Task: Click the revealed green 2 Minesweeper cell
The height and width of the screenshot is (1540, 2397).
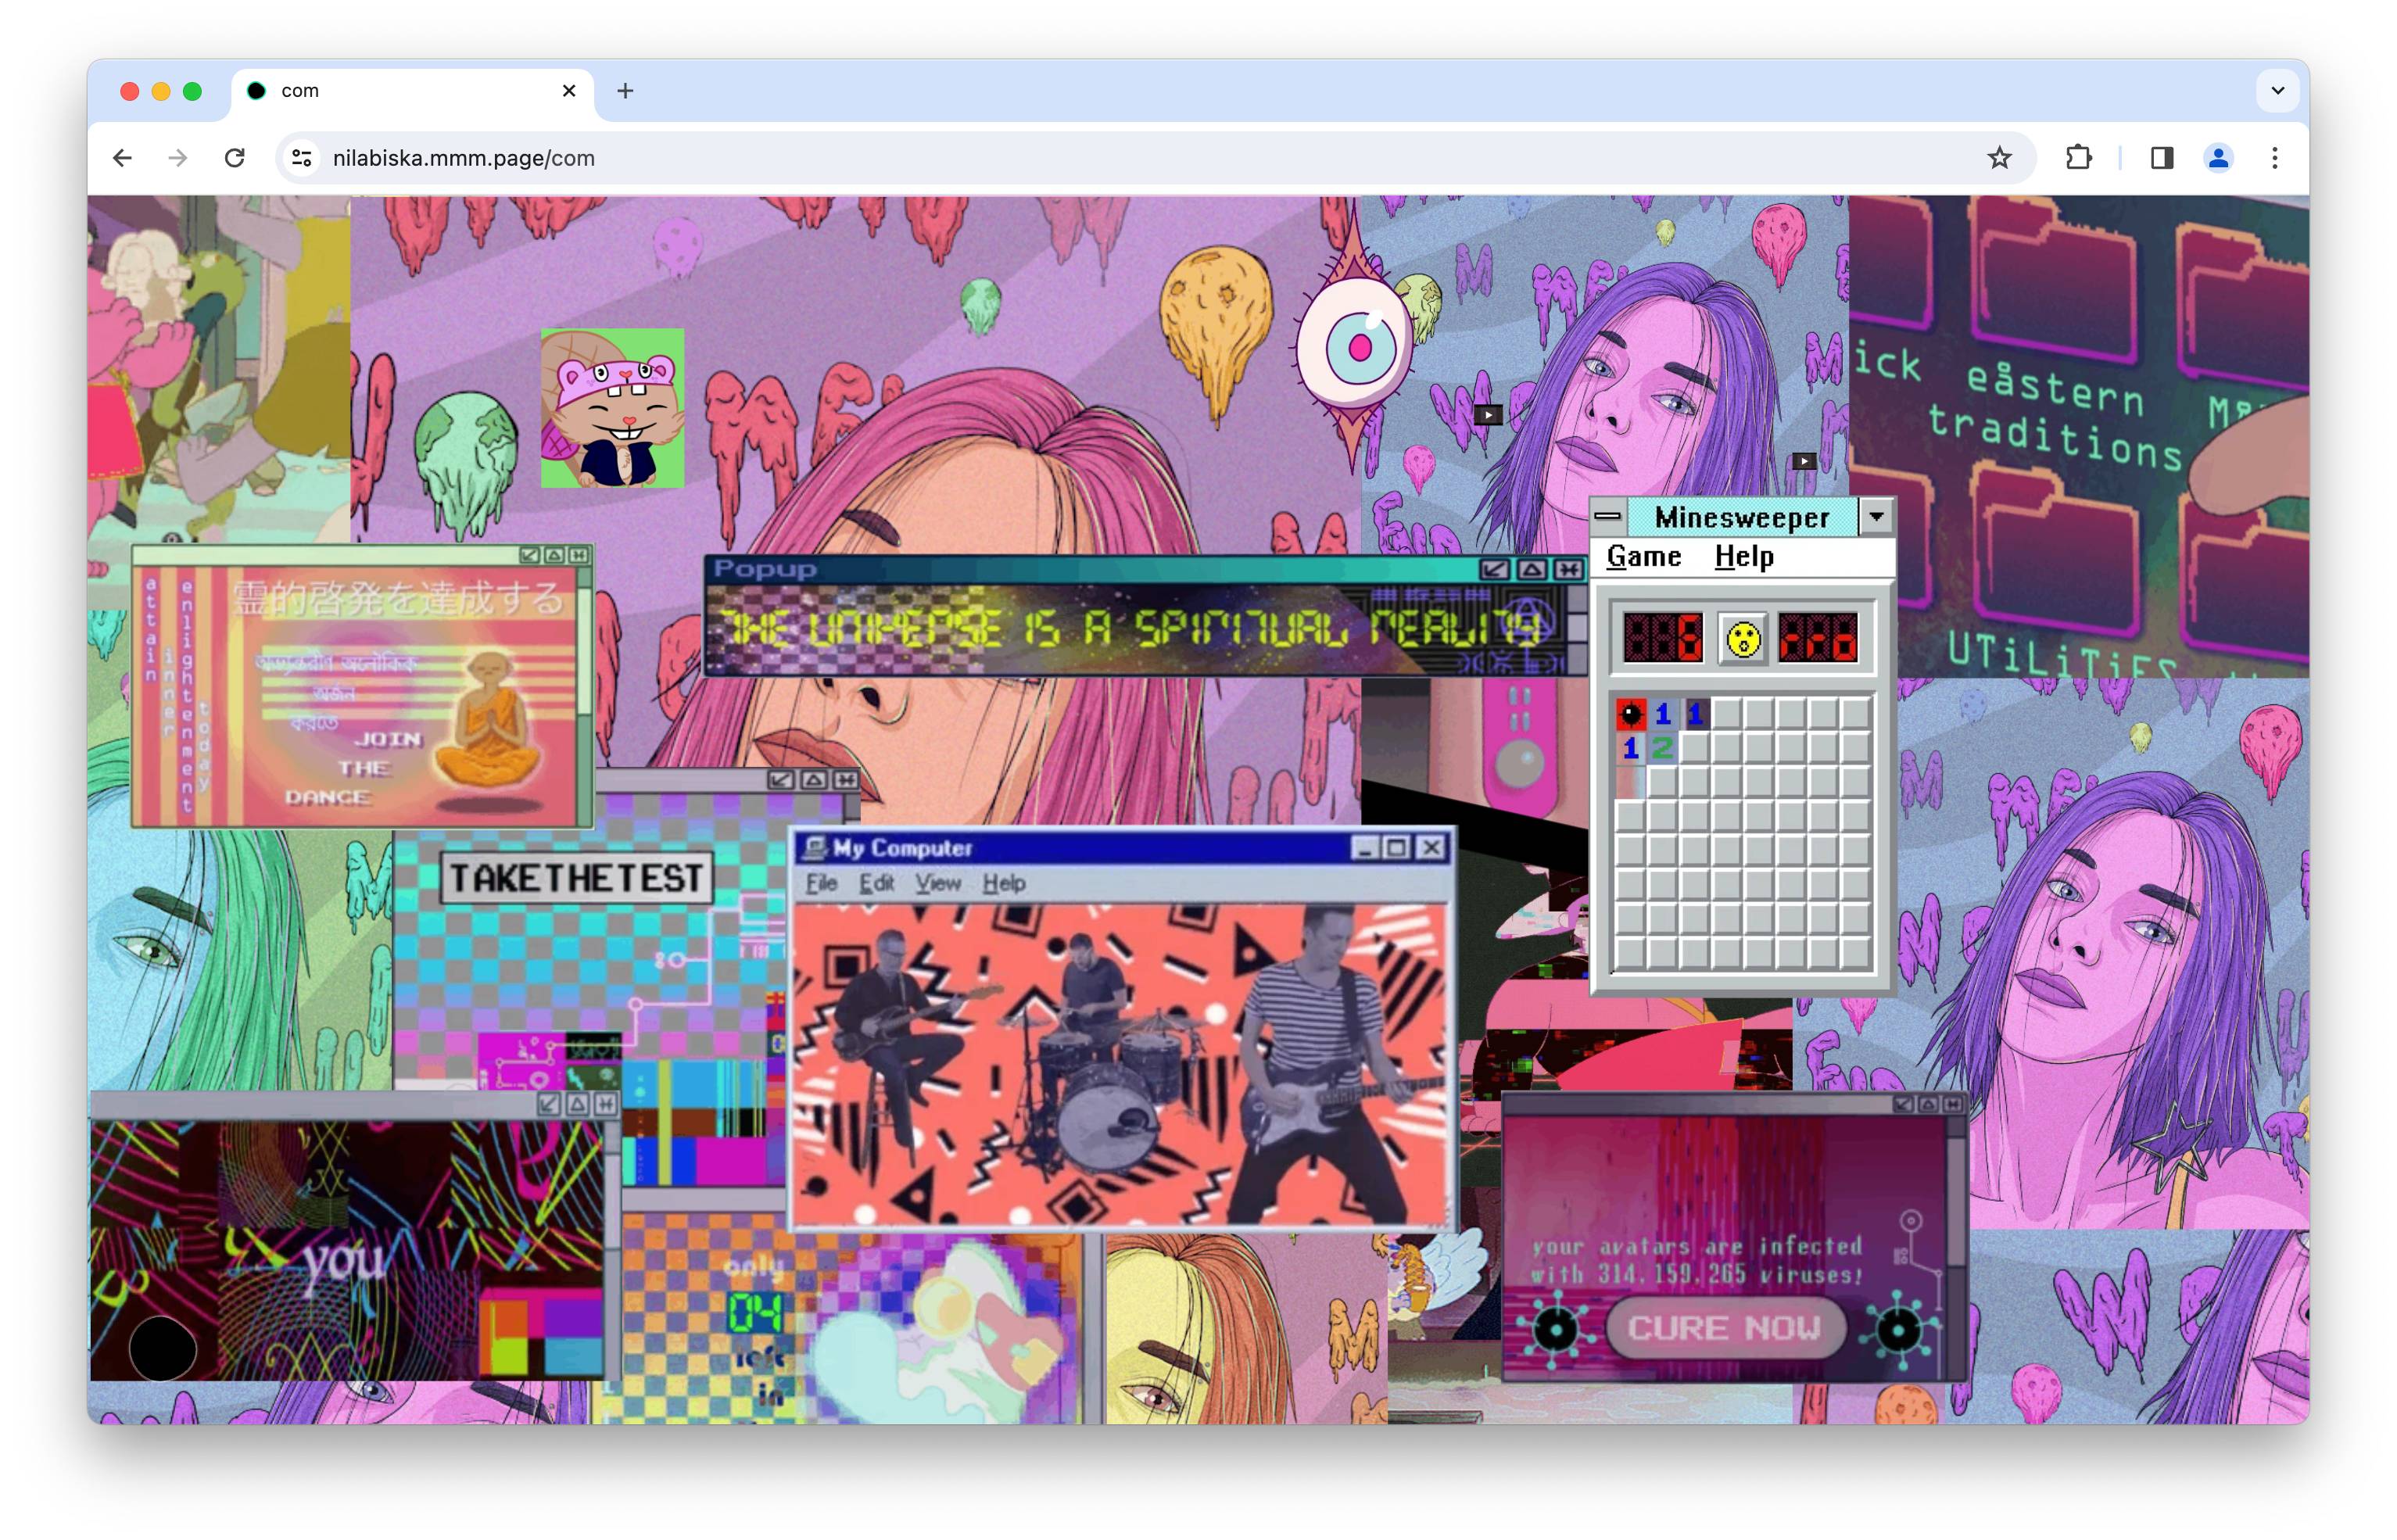Action: pos(1662,747)
